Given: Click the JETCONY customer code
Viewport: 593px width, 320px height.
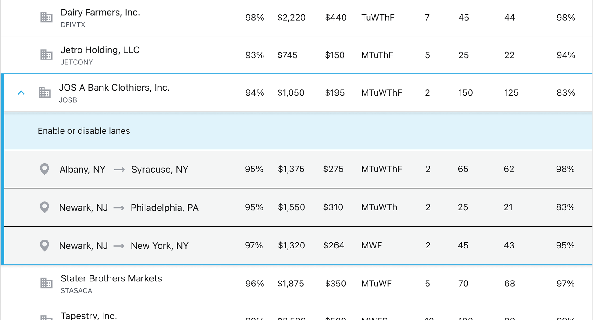Looking at the screenshot, I should point(77,62).
